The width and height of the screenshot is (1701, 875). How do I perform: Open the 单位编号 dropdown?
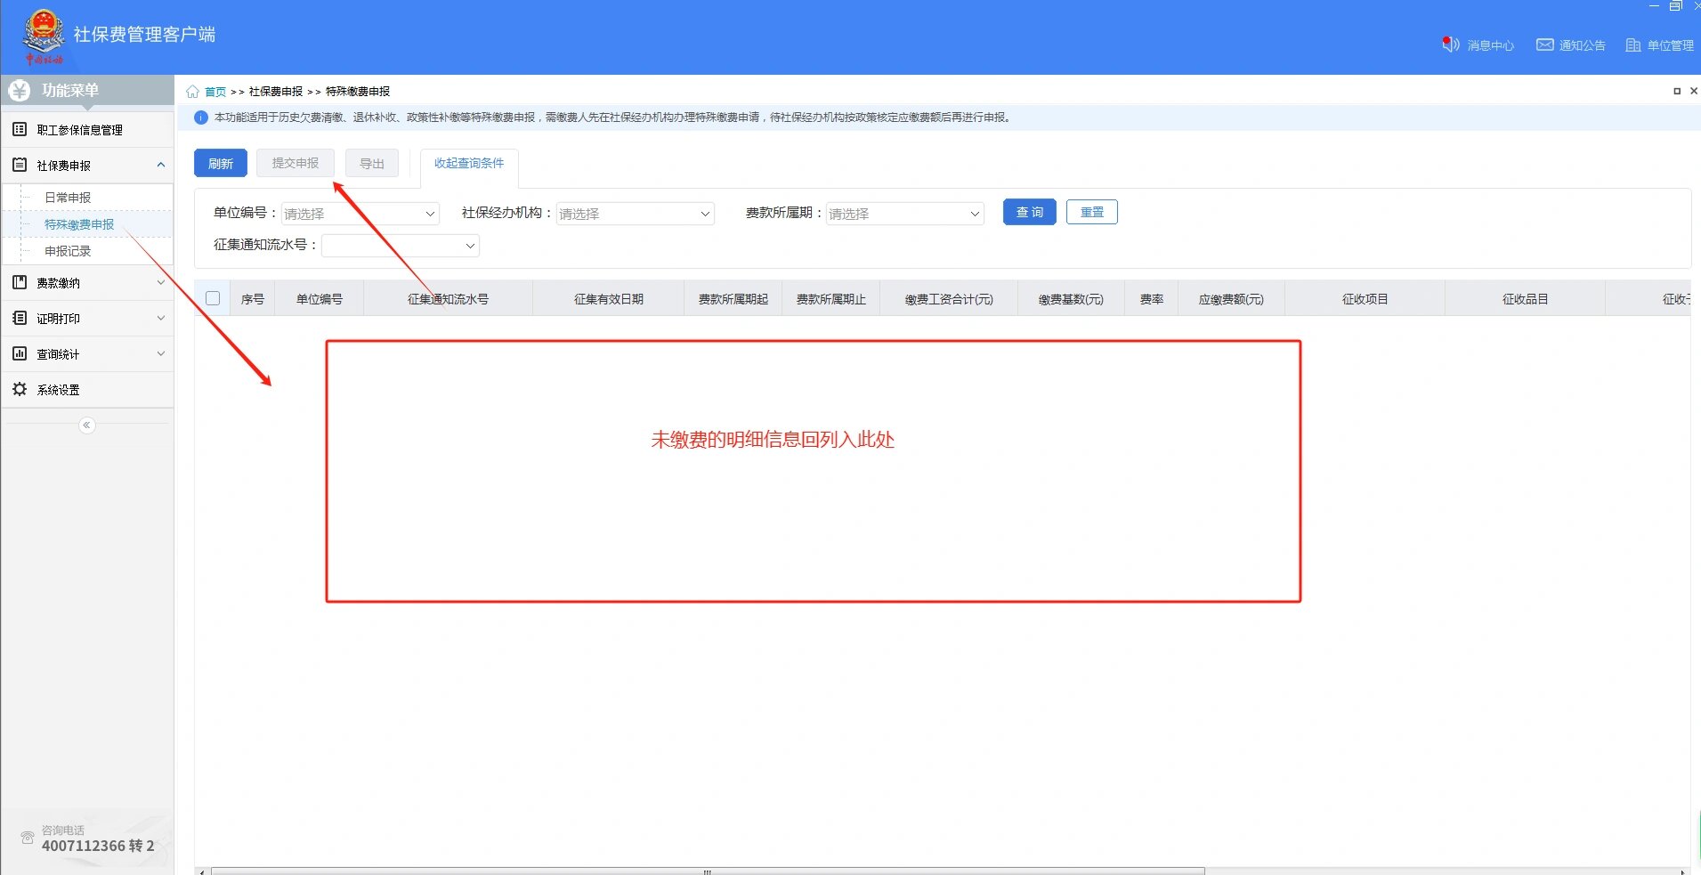tap(360, 214)
